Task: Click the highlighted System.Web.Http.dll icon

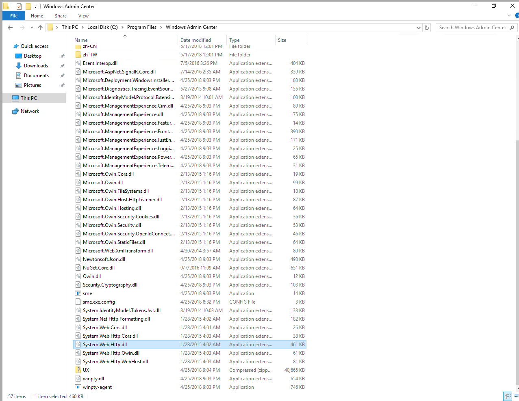Action: click(x=78, y=345)
